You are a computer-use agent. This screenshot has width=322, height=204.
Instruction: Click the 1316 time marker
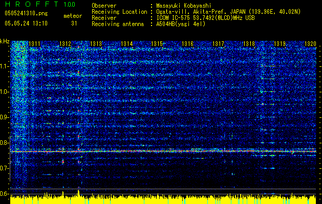(188, 44)
